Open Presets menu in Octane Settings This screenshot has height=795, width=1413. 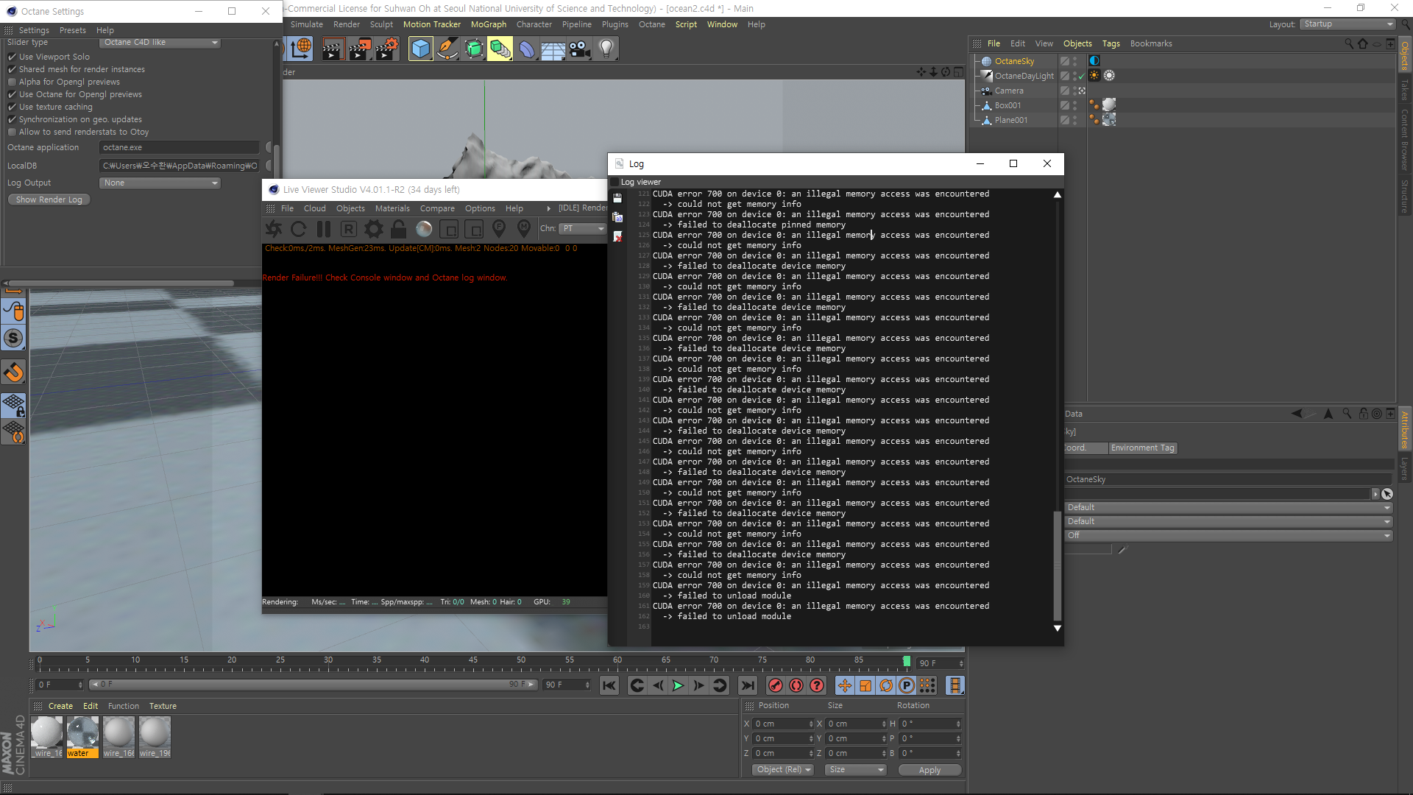coord(73,31)
